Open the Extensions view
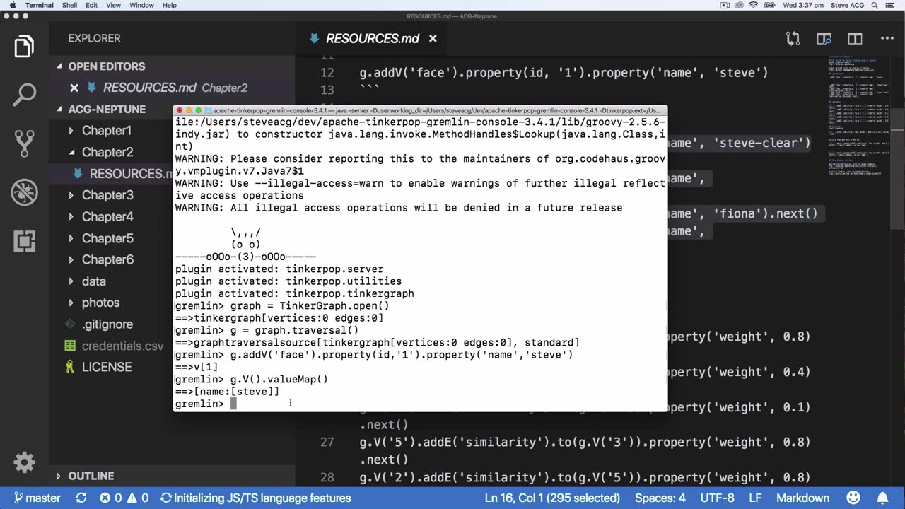The width and height of the screenshot is (905, 509). pyautogui.click(x=24, y=241)
